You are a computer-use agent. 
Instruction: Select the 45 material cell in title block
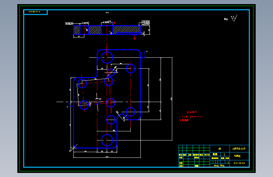220,149
